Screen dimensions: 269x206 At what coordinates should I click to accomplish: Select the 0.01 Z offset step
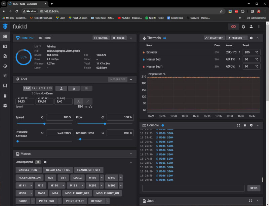click(x=34, y=88)
